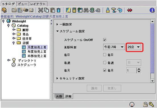Expand the 一般設定 section
Screen dimensions: 157x108
(x=64, y=24)
